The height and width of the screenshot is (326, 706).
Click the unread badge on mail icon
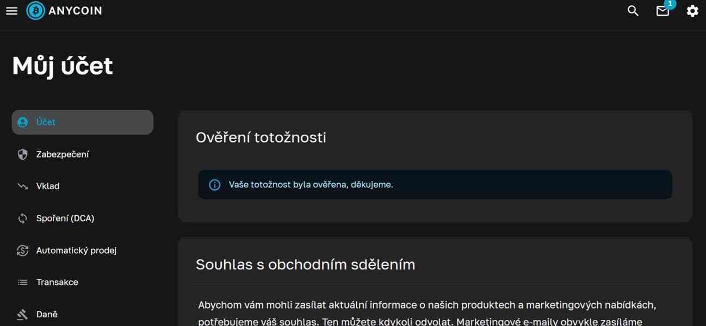click(x=670, y=4)
